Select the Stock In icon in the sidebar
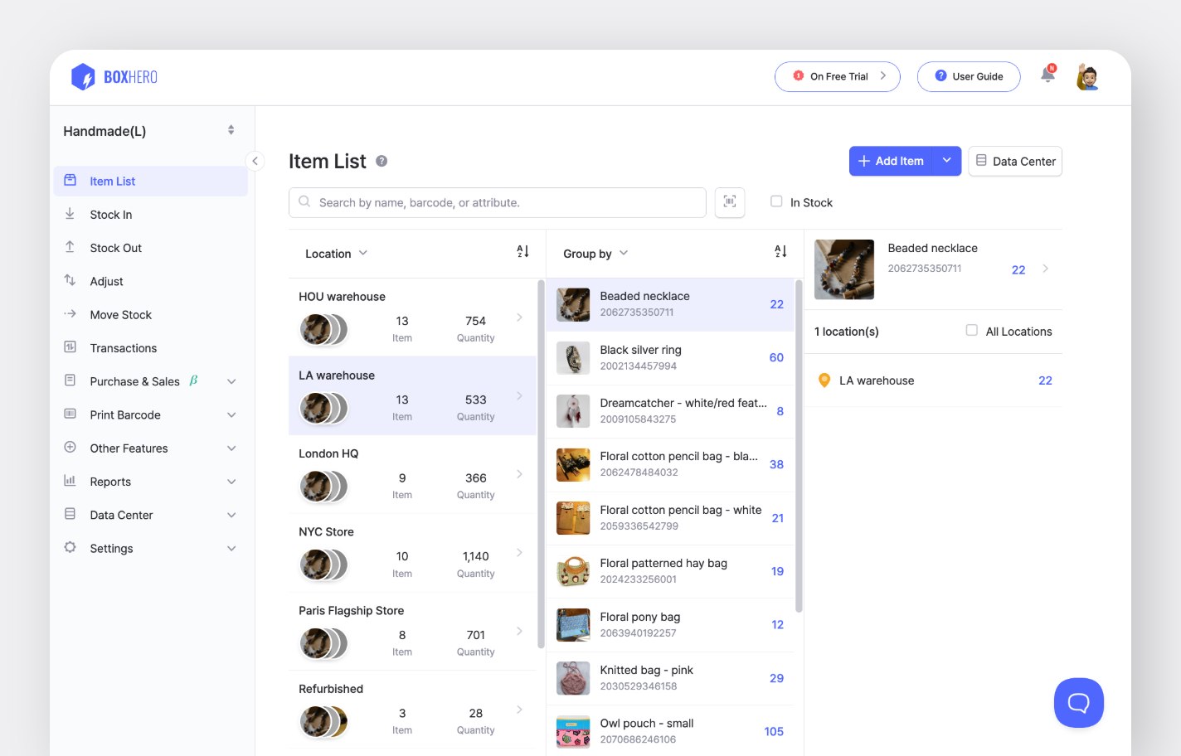 [x=70, y=214]
